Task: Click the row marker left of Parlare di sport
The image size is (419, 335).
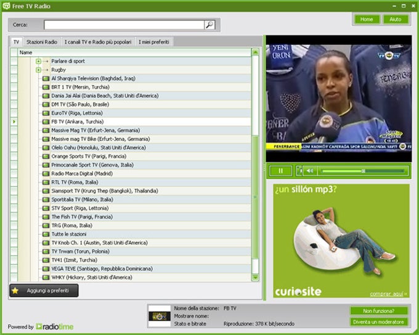Action: point(14,61)
